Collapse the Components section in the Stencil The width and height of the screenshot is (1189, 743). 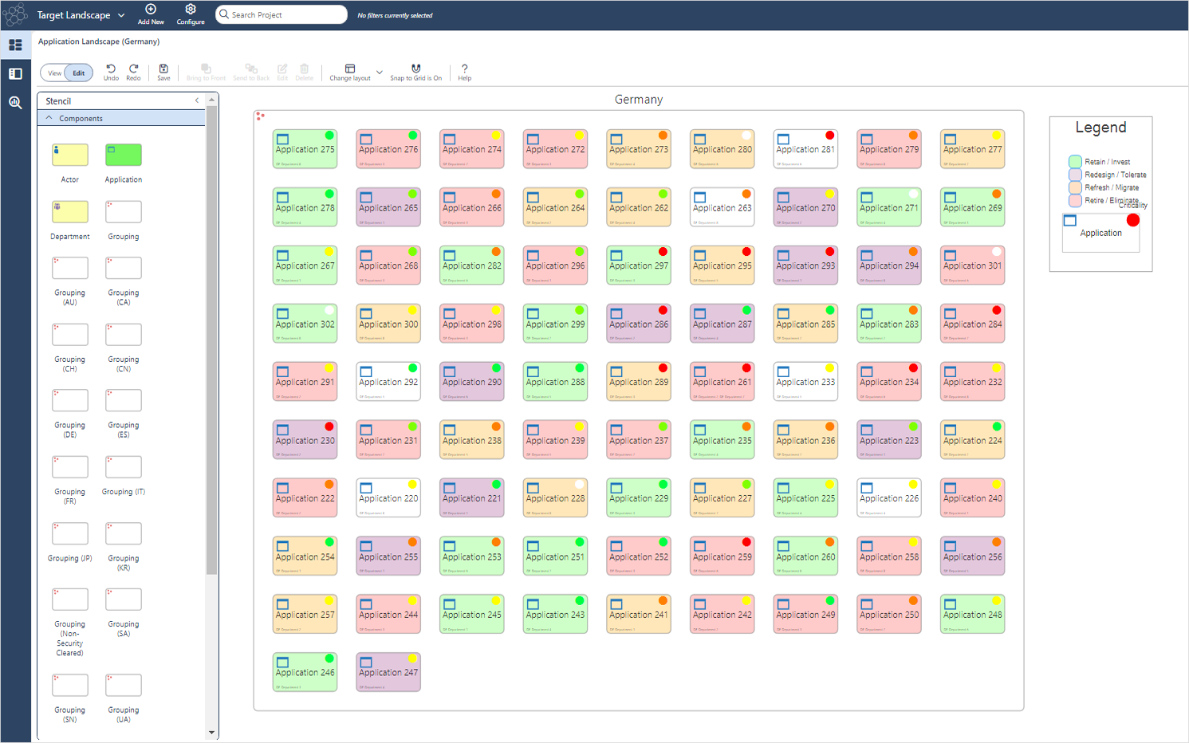(x=49, y=117)
